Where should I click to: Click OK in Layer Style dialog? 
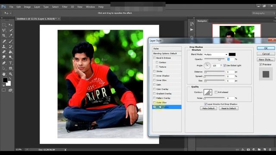[x=266, y=48]
